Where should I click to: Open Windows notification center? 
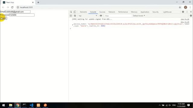[x=188, y=105]
